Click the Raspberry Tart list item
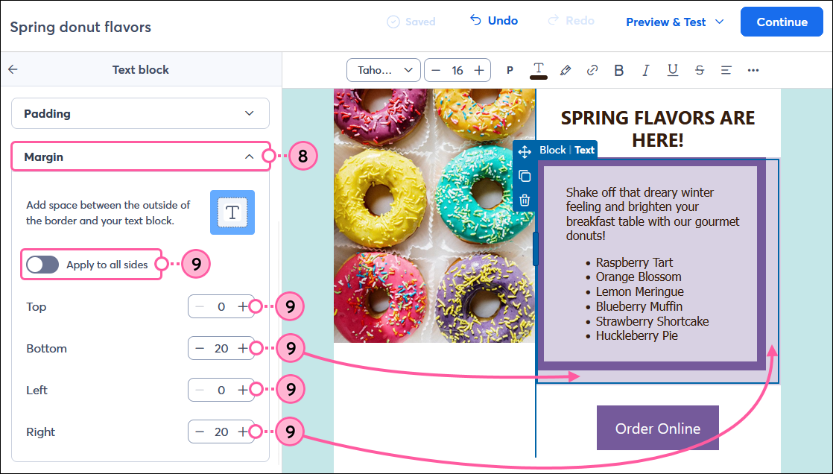The image size is (833, 474). point(634,262)
